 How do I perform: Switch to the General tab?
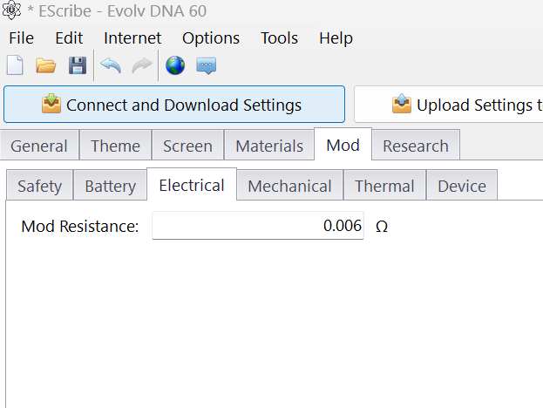tap(39, 146)
